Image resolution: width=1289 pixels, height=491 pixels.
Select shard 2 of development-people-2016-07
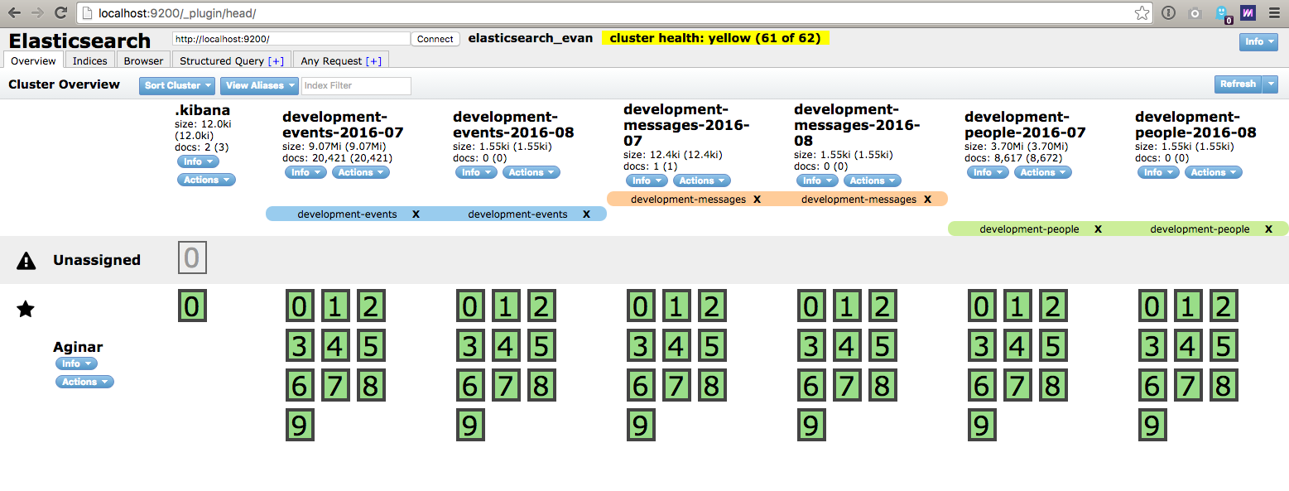coord(1053,306)
